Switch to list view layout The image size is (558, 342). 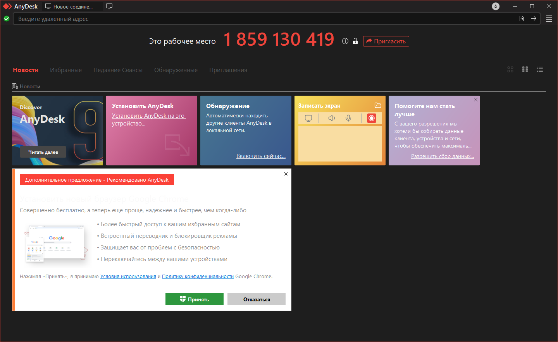540,69
